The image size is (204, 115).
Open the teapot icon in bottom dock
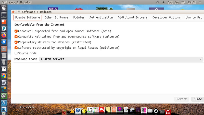coord(84,110)
